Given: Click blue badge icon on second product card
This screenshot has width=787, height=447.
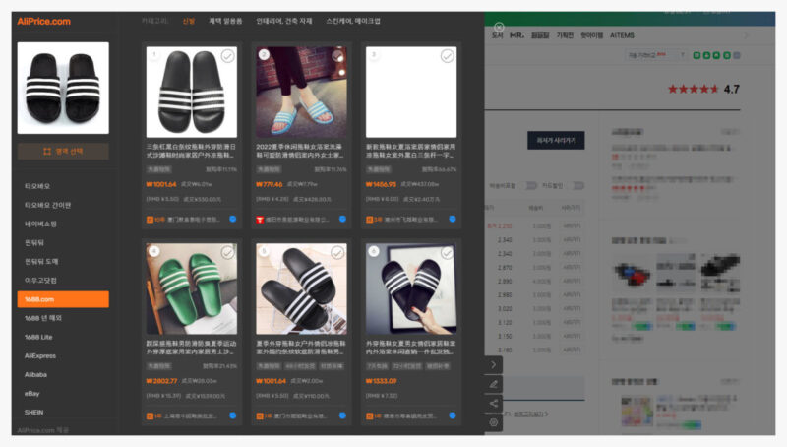Looking at the screenshot, I should 343,220.
